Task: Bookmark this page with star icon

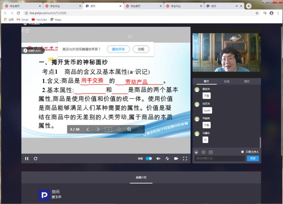Action: click(x=257, y=13)
